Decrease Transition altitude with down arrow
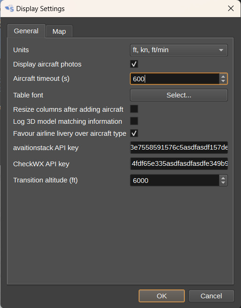 coord(223,183)
